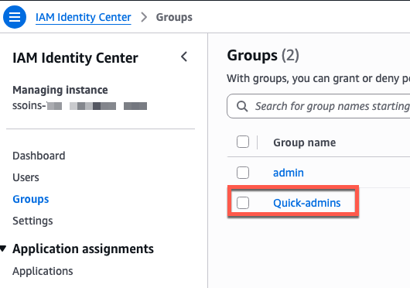Click the ssoins instance ID text

pos(80,106)
